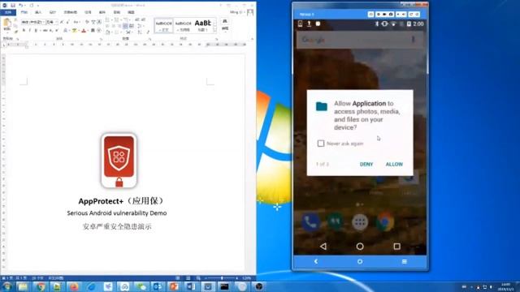Open the blue File tab in Word
The image size is (520, 292).
tap(8, 12)
